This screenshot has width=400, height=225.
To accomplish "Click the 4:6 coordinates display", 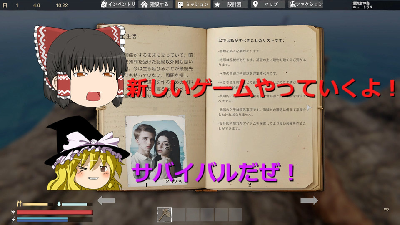I will (x=37, y=5).
